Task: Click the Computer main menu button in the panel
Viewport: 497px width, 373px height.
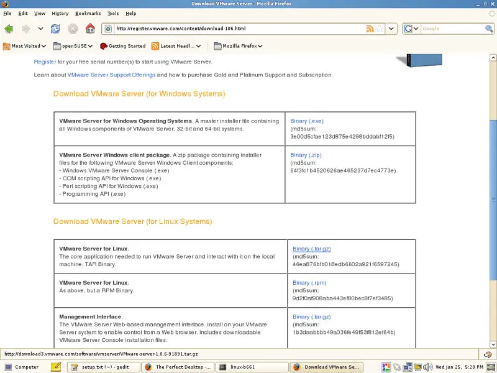Action: pos(22,367)
